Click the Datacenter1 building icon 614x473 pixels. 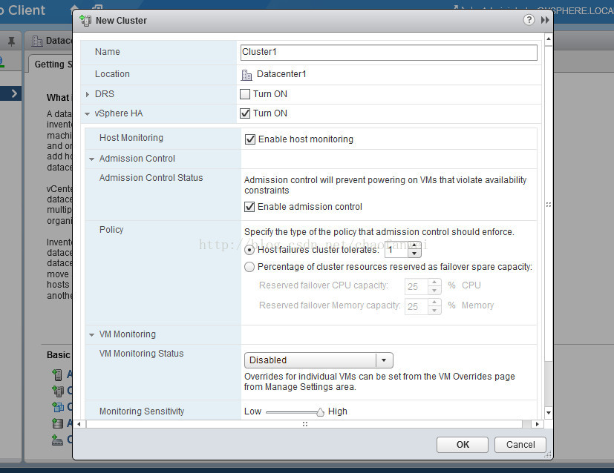[x=246, y=74]
